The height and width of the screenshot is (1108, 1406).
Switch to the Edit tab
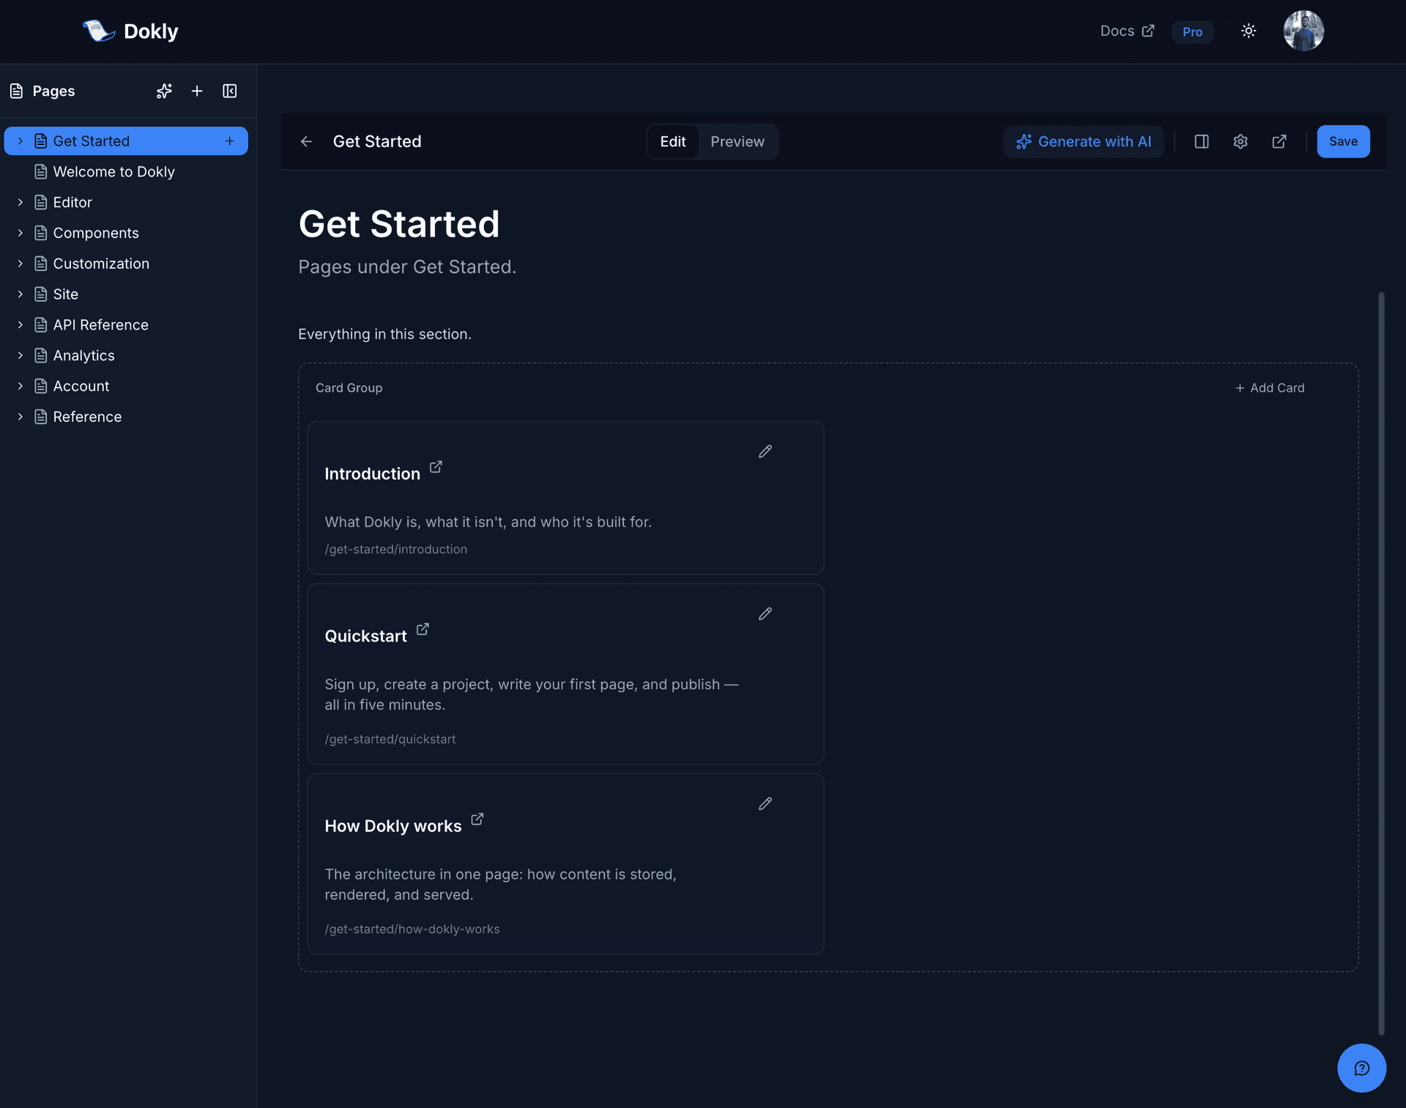point(673,141)
